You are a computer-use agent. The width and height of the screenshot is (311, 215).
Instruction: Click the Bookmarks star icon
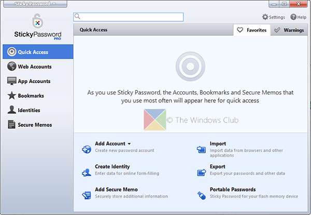point(12,96)
